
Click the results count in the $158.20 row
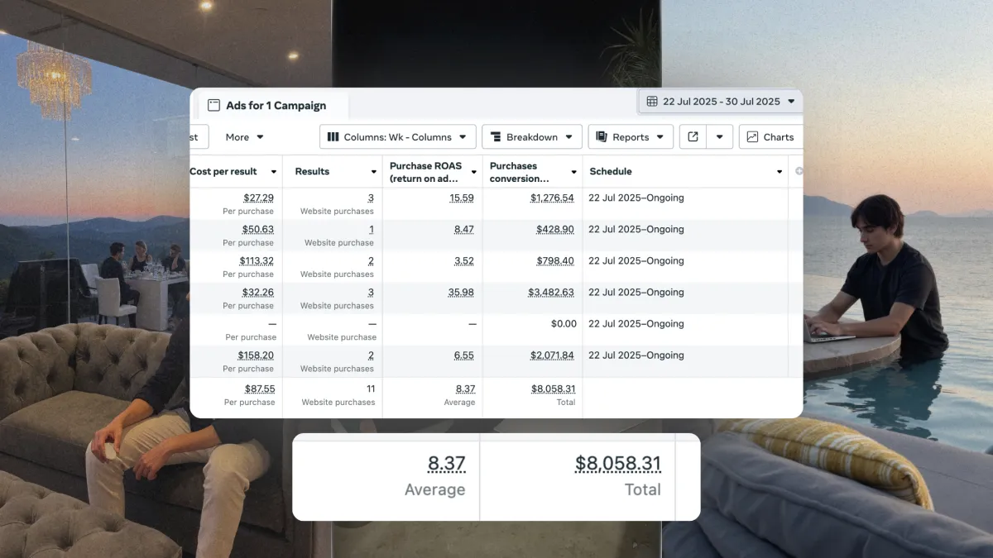tap(372, 355)
